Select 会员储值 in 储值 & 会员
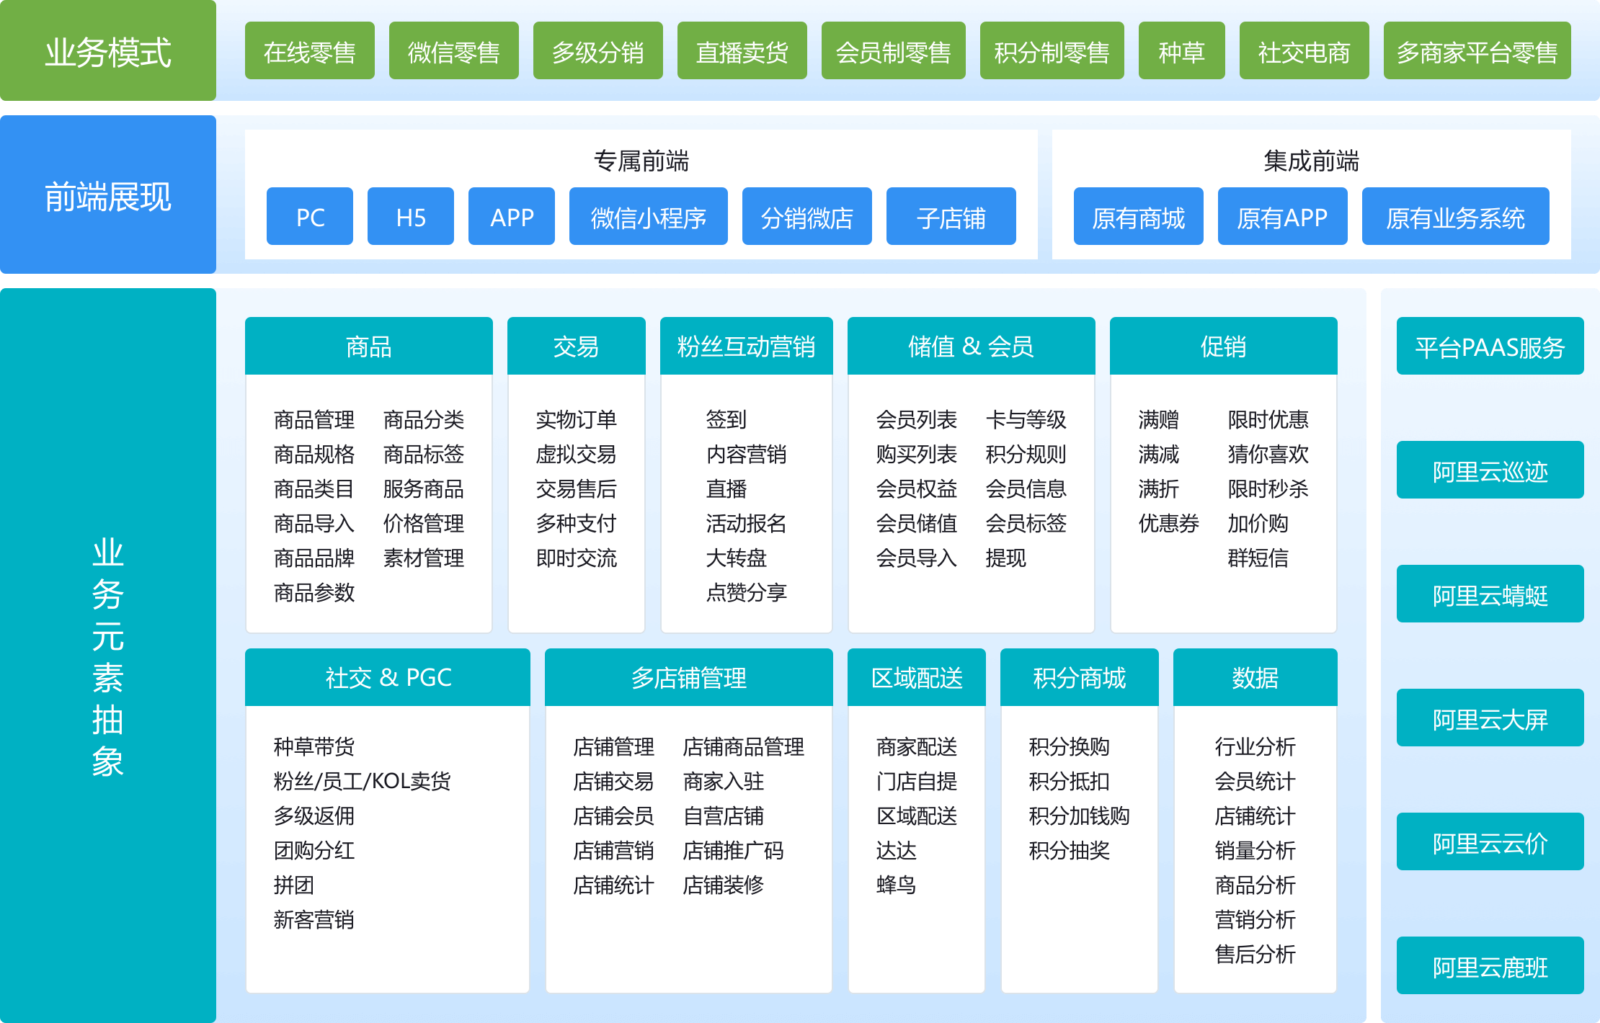Screen dimensions: 1600x1023 point(917,524)
